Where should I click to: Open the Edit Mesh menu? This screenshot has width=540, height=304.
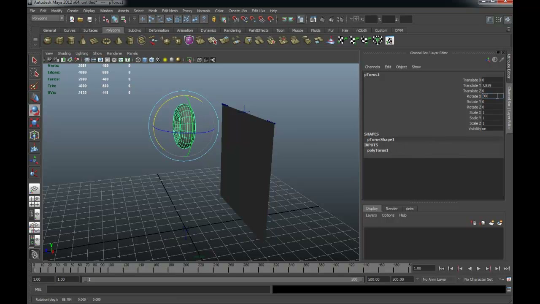pyautogui.click(x=170, y=11)
